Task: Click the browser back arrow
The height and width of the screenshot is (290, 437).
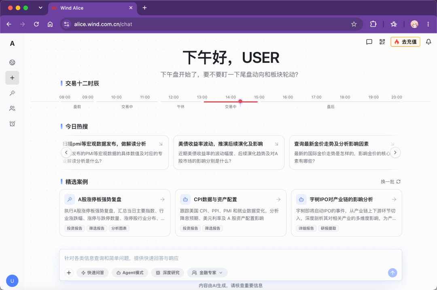Action: pos(9,24)
